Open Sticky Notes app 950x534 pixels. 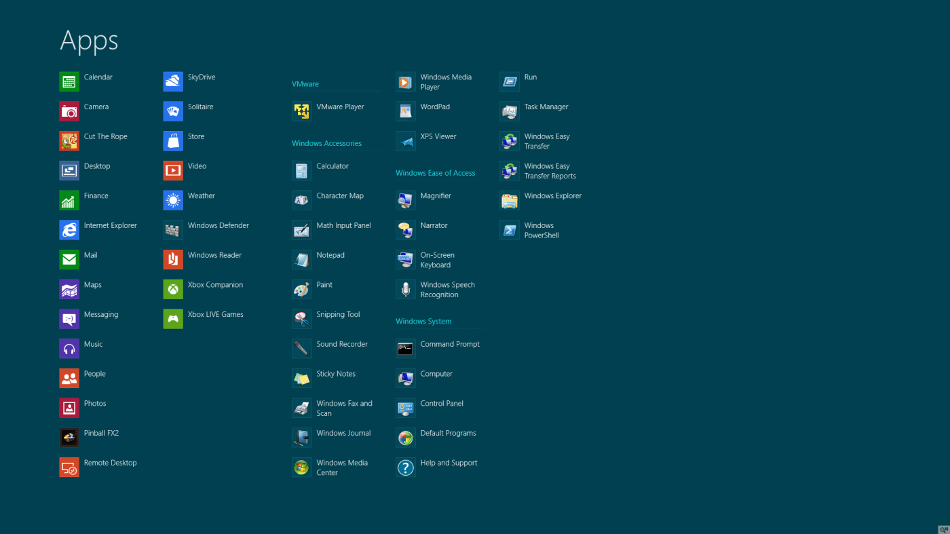(x=302, y=379)
